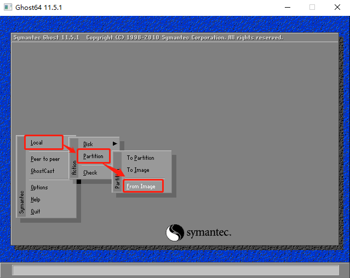Click the status bar field at bottom
This screenshot has height=278, width=350.
(x=176, y=270)
